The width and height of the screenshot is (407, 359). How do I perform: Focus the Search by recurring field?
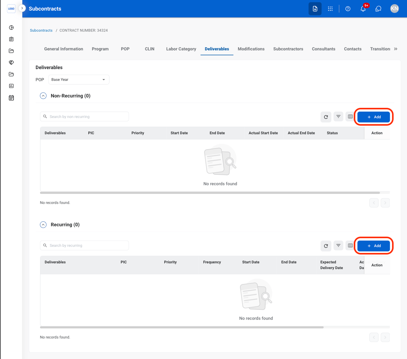84,246
